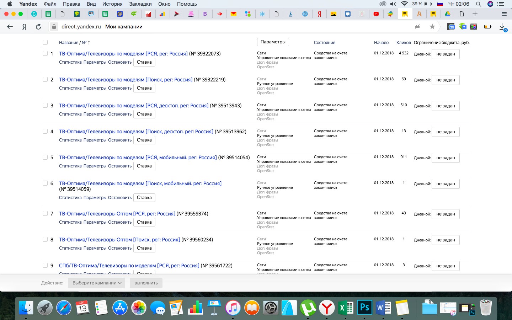The width and height of the screenshot is (512, 320).
Task: Open the История menu
Action: tap(112, 4)
